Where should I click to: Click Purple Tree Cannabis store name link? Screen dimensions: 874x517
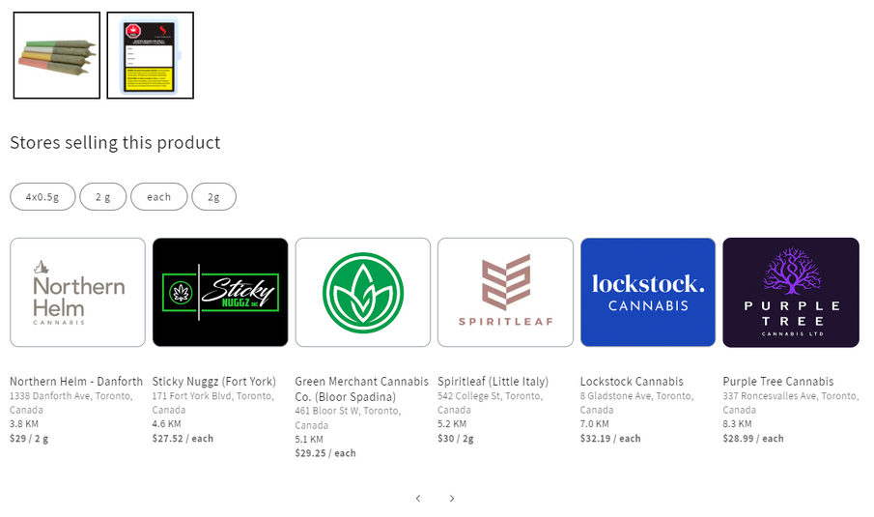(x=777, y=382)
